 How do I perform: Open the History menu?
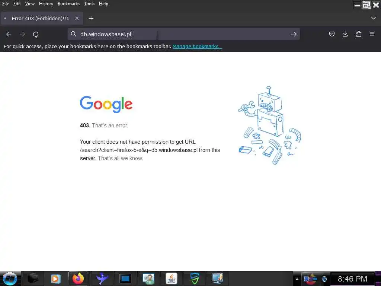[x=46, y=4]
